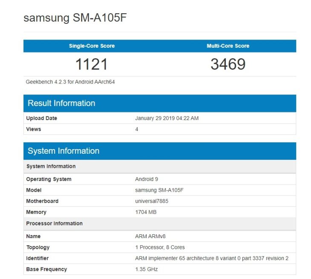Select the Multi-Core Score header

[228, 46]
